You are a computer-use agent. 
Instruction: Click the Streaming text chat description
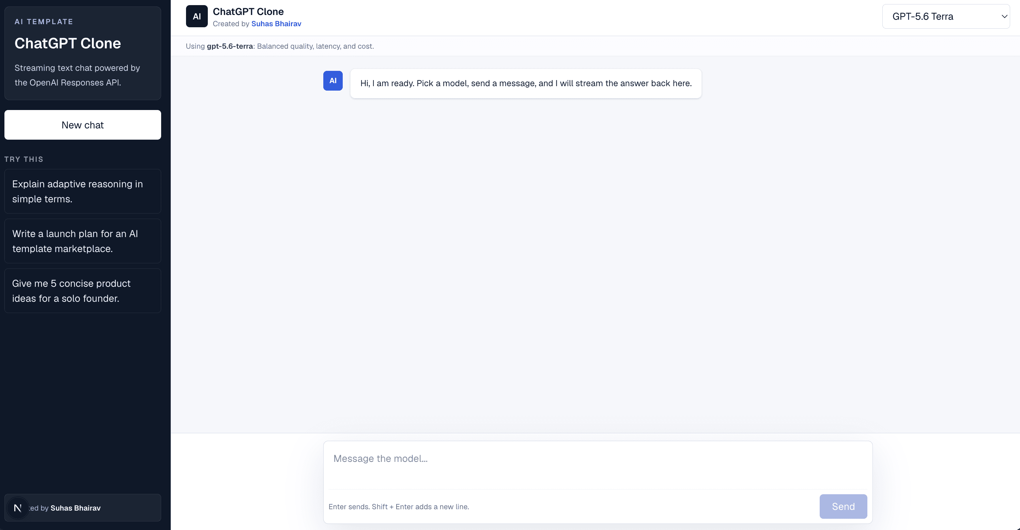pos(77,75)
